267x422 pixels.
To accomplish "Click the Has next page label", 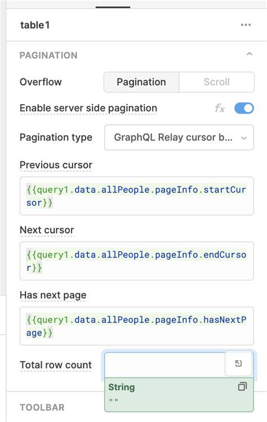I will click(x=53, y=295).
